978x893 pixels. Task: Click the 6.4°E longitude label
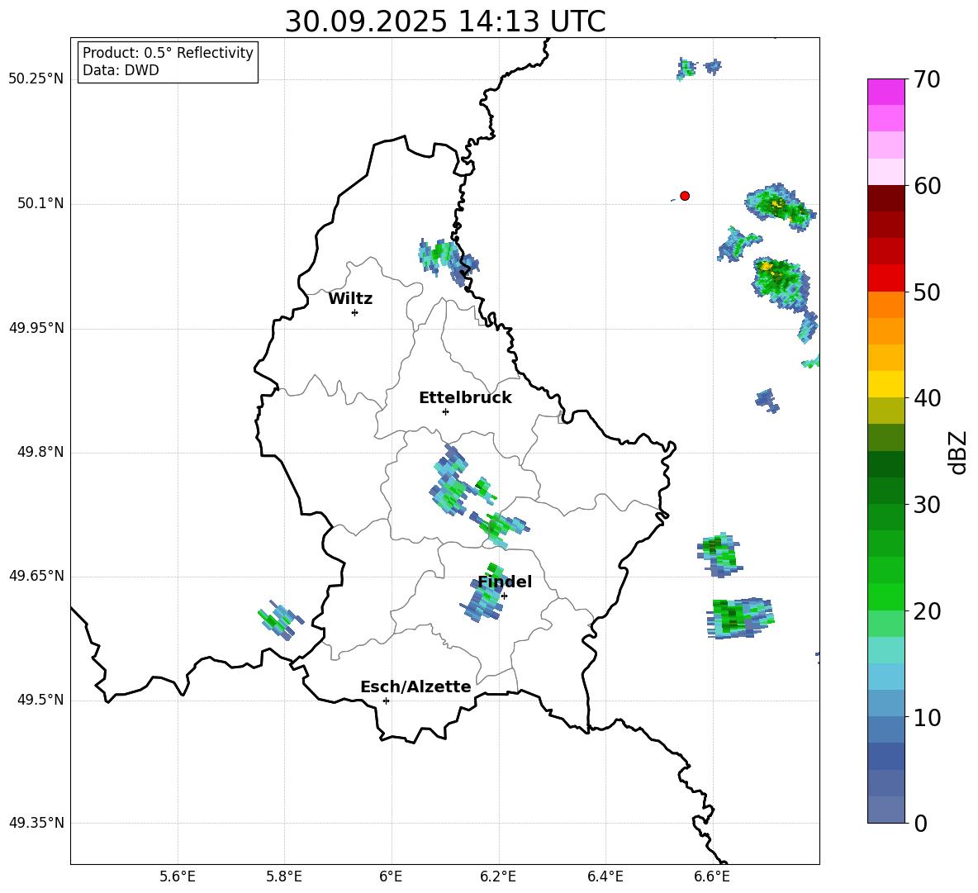click(x=605, y=876)
